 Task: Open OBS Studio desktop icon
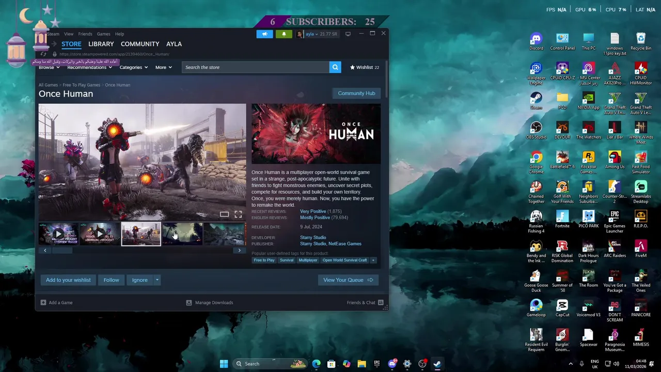point(536,131)
